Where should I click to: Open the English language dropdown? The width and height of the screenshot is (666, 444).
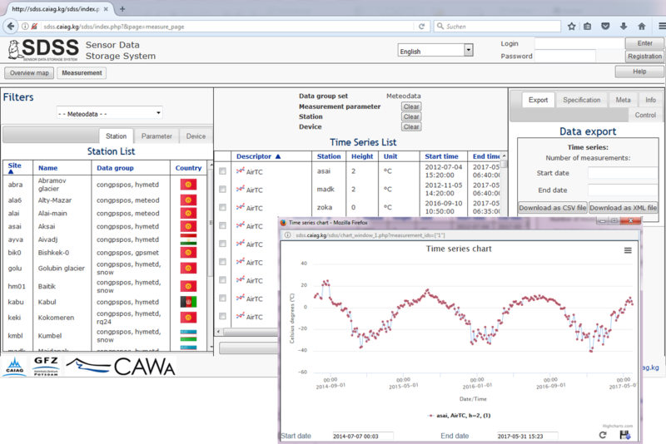435,51
